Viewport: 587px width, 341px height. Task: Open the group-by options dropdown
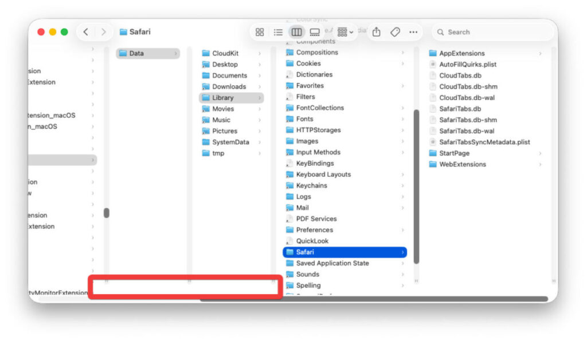coord(345,32)
